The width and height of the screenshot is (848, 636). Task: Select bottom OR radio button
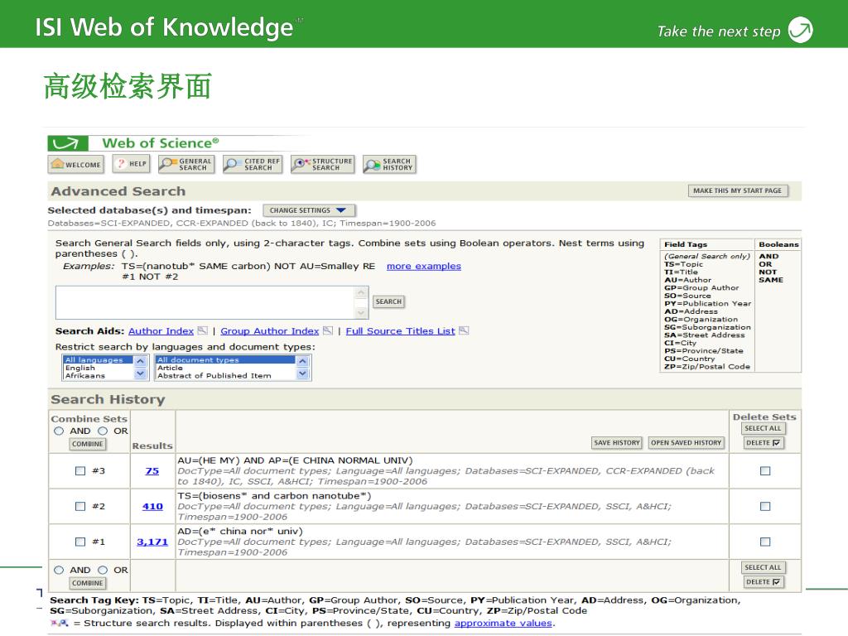pos(103,570)
